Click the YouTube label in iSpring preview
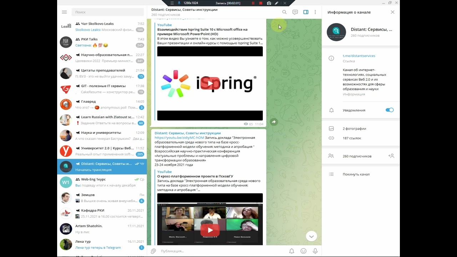This screenshot has width=457, height=257. coord(165,25)
